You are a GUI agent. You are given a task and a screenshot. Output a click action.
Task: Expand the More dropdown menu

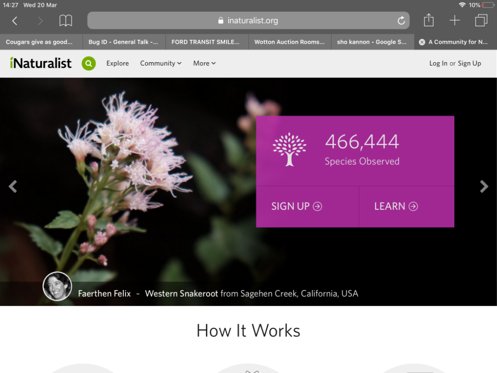pos(204,64)
